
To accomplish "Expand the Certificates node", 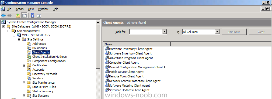I will [x=24, y=65].
